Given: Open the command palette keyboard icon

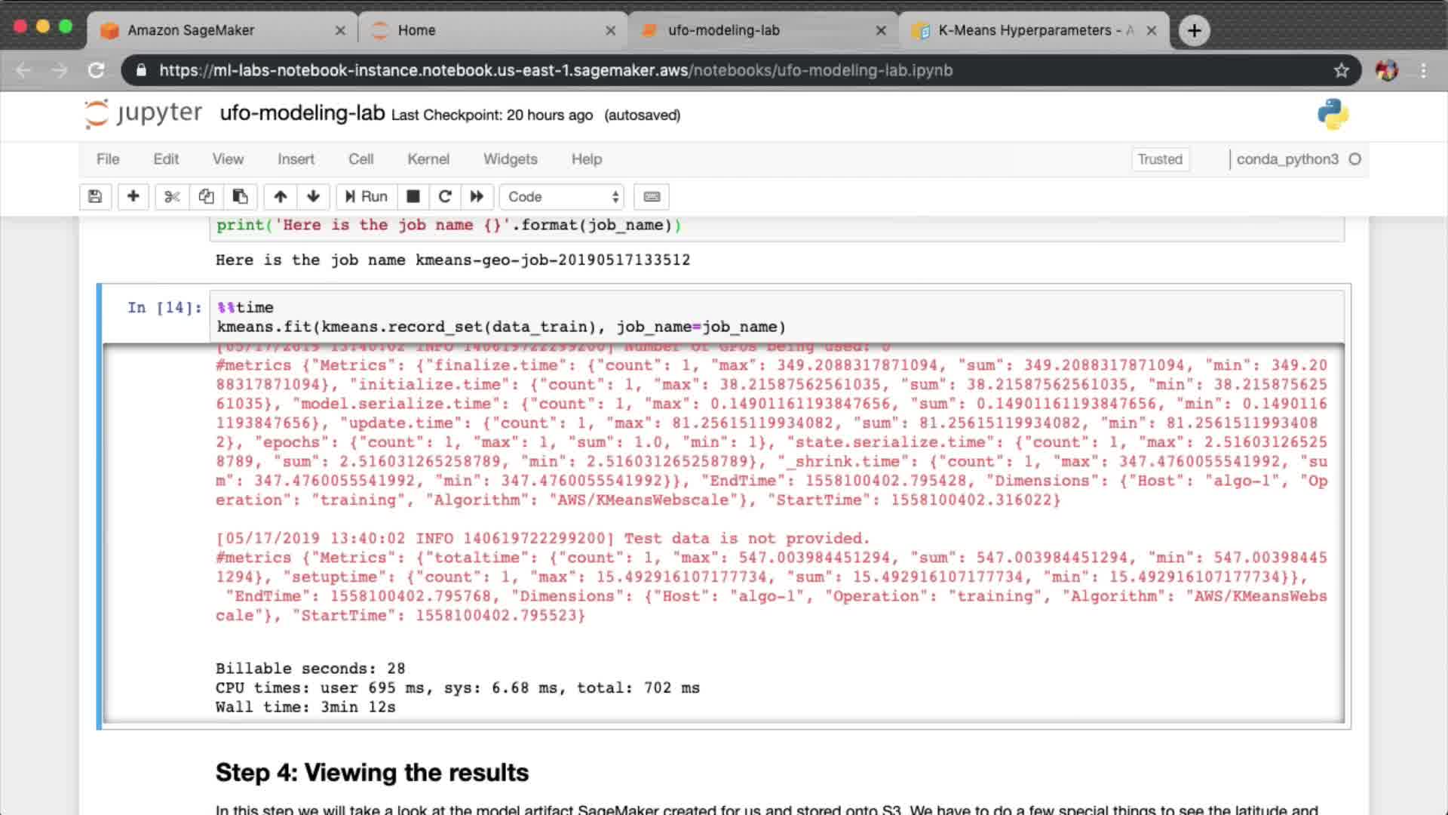Looking at the screenshot, I should click(652, 197).
